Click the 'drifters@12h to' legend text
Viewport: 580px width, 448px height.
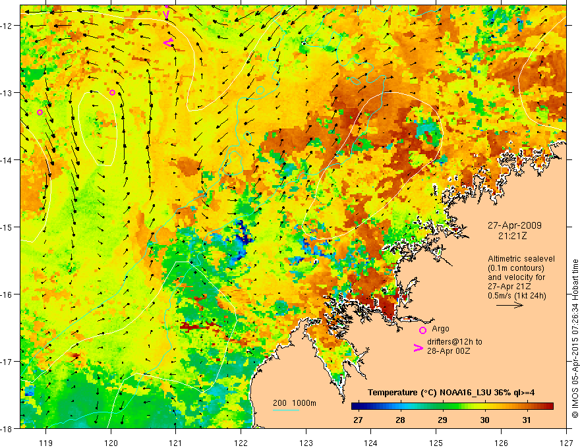click(x=455, y=341)
